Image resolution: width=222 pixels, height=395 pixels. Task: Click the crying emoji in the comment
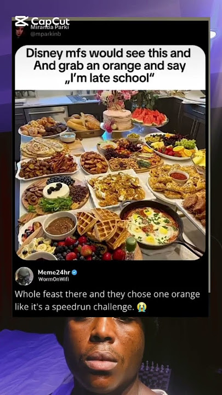142,307
